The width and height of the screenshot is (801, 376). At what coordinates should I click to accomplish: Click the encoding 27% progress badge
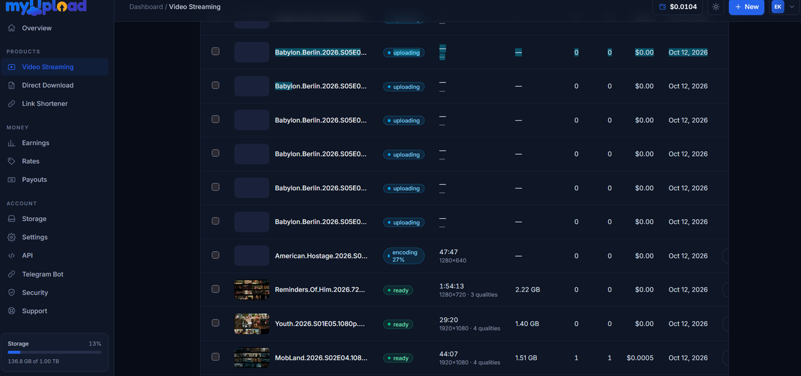coord(404,256)
